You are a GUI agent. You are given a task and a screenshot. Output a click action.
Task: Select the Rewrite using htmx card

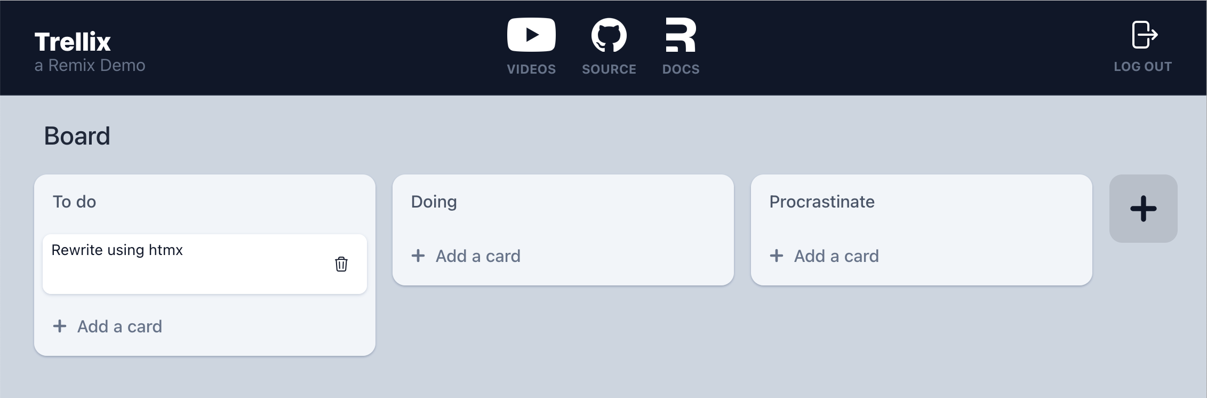(x=205, y=264)
